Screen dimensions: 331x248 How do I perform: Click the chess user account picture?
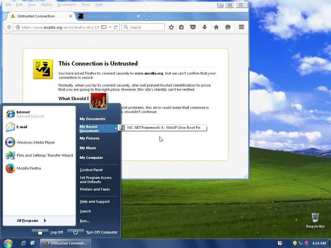tap(98, 101)
